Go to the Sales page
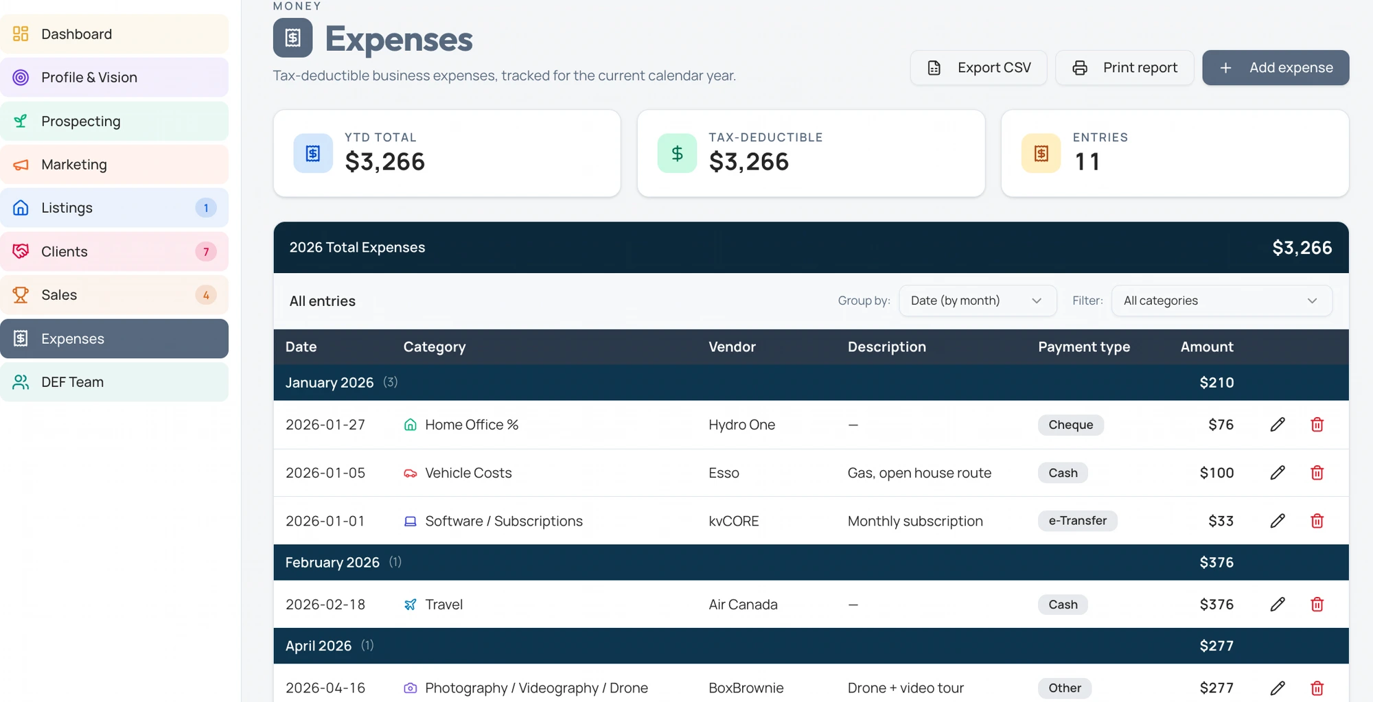The height and width of the screenshot is (702, 1373). click(x=114, y=294)
